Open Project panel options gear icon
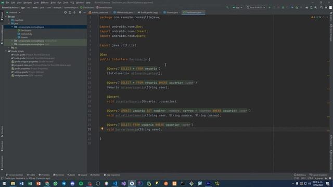 pyautogui.click(x=80, y=12)
